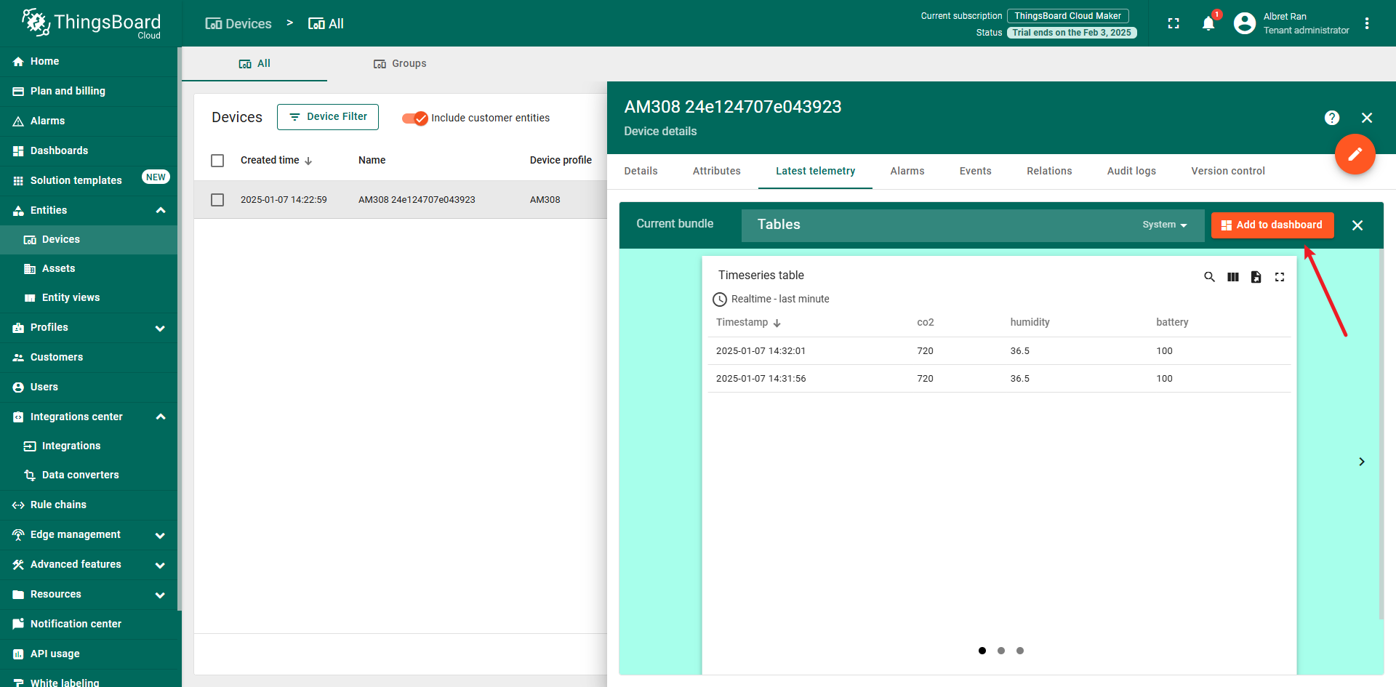Screen dimensions: 1396x687
Task: Open the Events tab
Action: click(x=976, y=172)
